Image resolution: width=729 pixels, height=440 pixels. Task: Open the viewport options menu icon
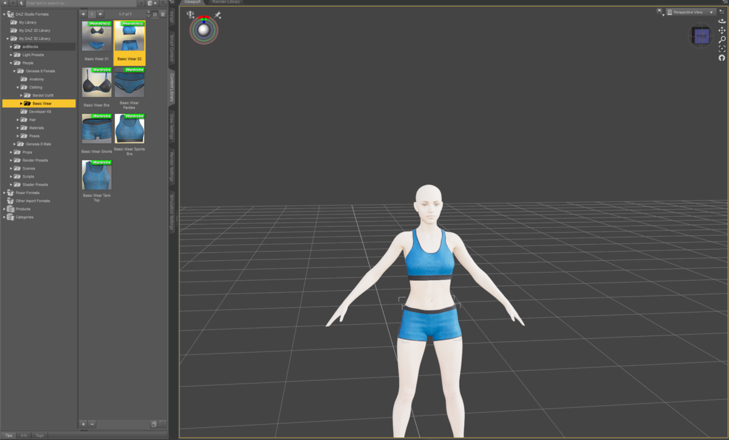[722, 12]
